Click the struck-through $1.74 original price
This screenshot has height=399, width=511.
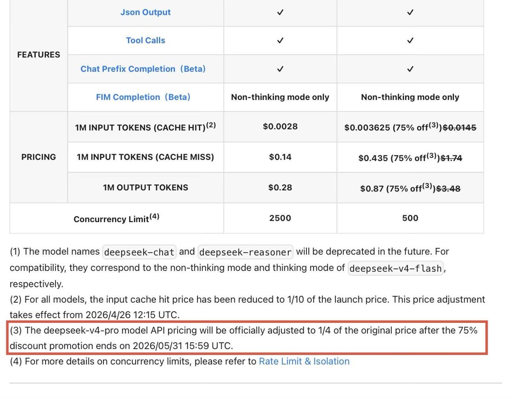click(x=451, y=158)
